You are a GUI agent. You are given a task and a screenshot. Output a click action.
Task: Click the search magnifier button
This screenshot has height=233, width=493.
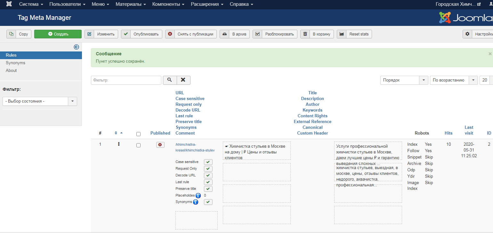click(170, 80)
